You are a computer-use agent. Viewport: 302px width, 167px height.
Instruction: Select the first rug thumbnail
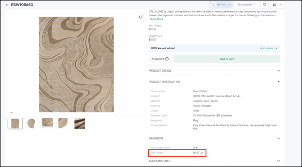[15, 123]
